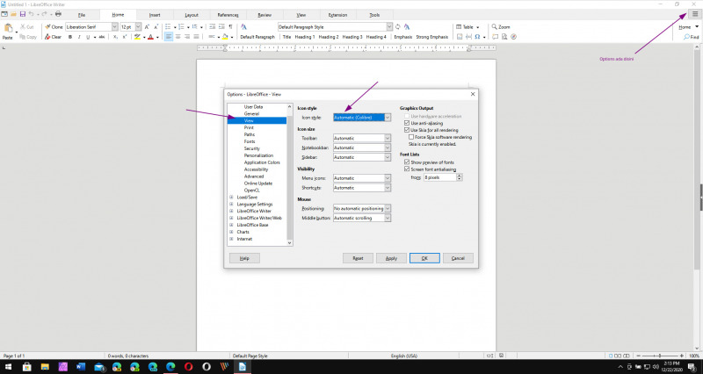Open the Menu icons visibility dropdown
Screen dimensions: 703x374
point(362,178)
